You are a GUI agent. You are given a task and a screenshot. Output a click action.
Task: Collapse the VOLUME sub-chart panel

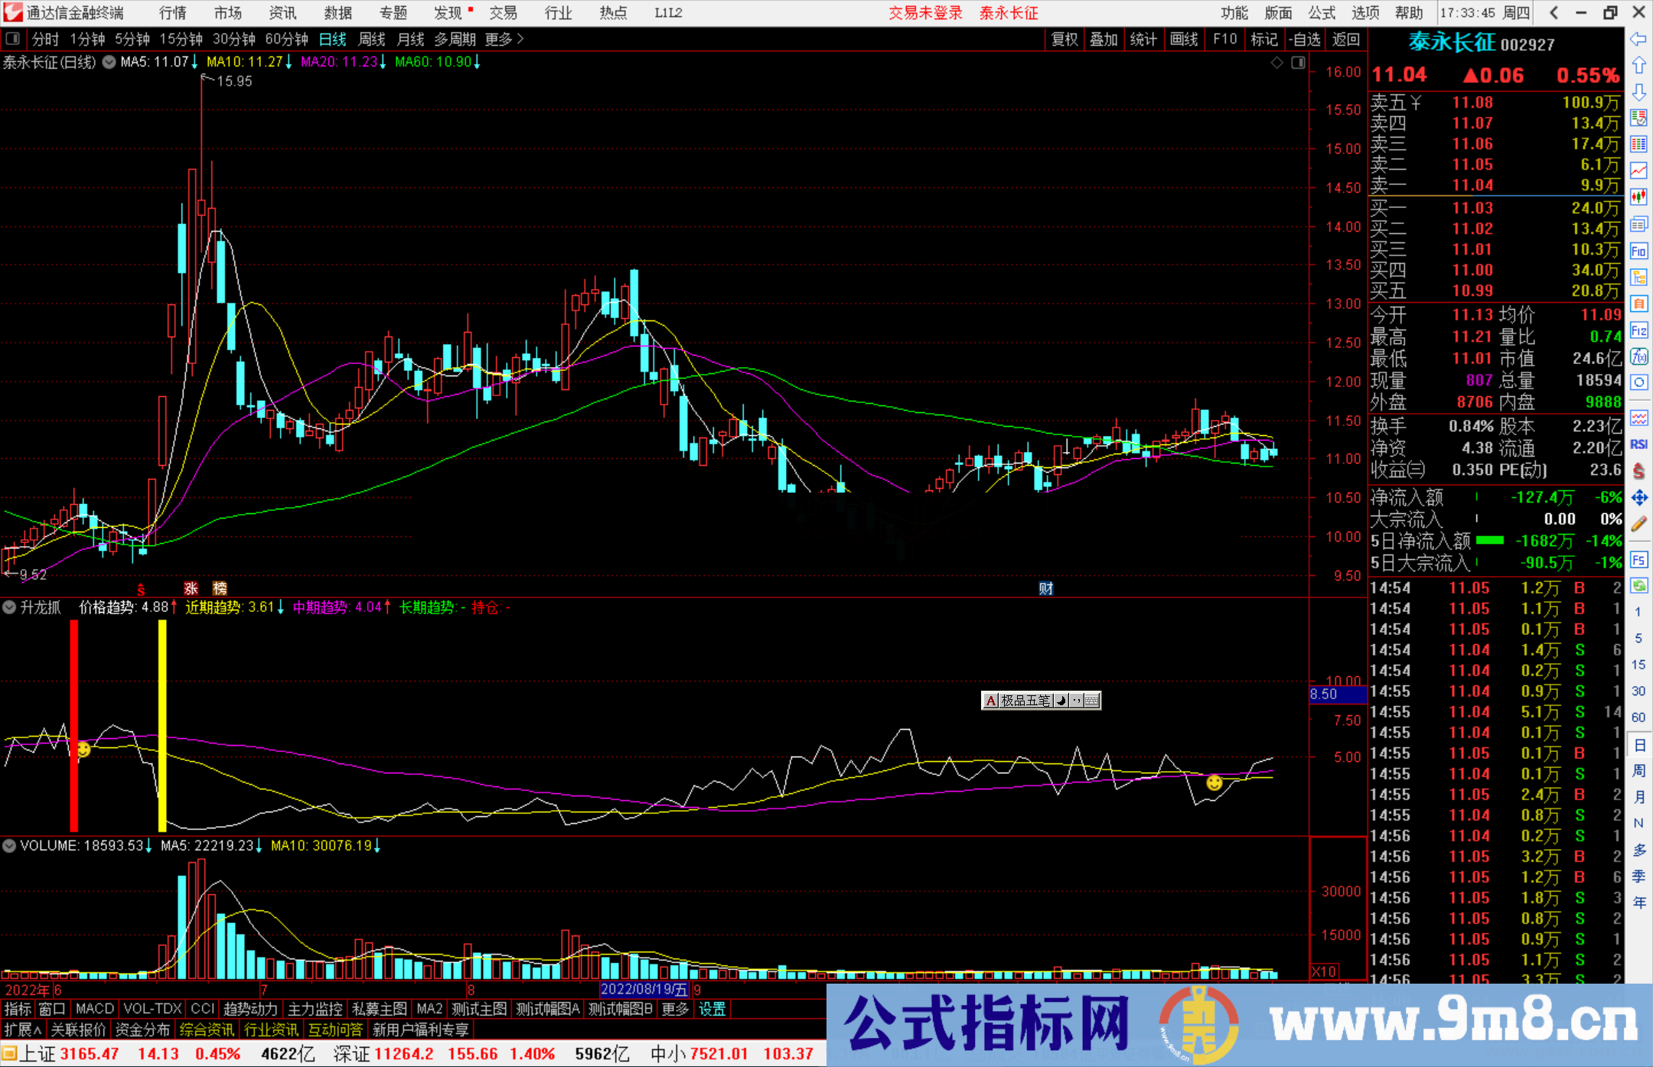pyautogui.click(x=9, y=845)
